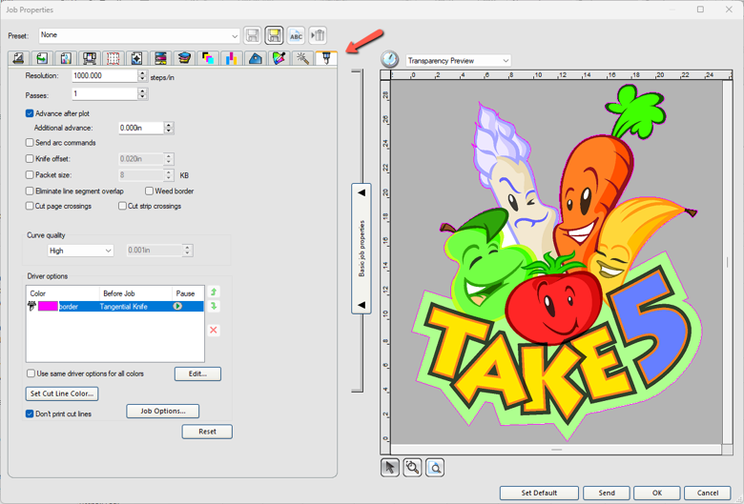Open the Transparency Preview dropdown
This screenshot has height=504, width=744.
pyautogui.click(x=505, y=61)
